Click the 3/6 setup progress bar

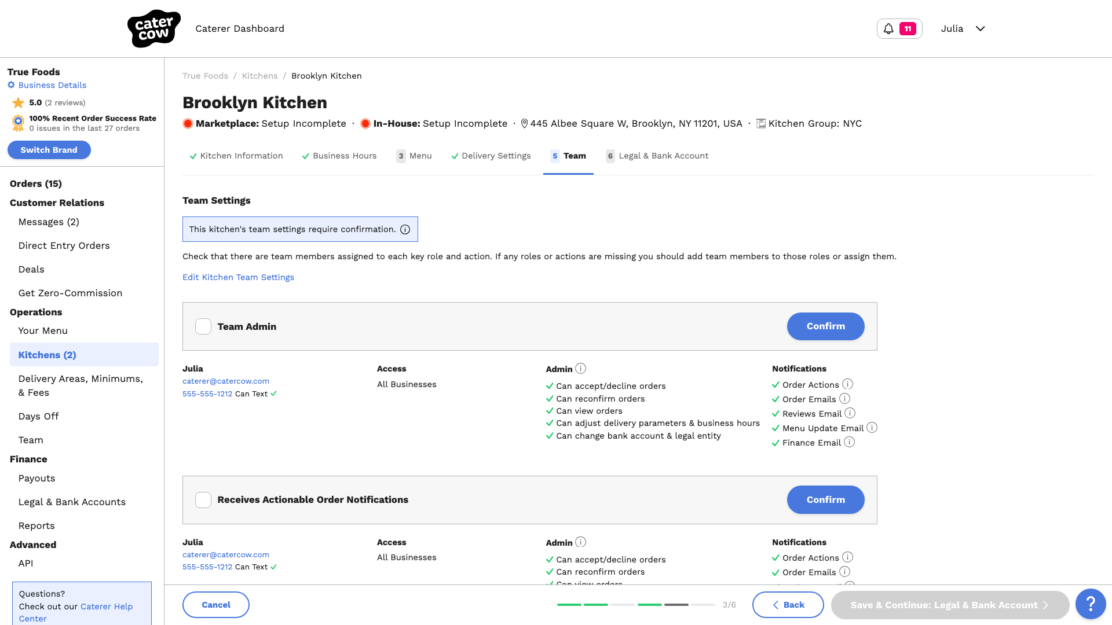pyautogui.click(x=636, y=605)
